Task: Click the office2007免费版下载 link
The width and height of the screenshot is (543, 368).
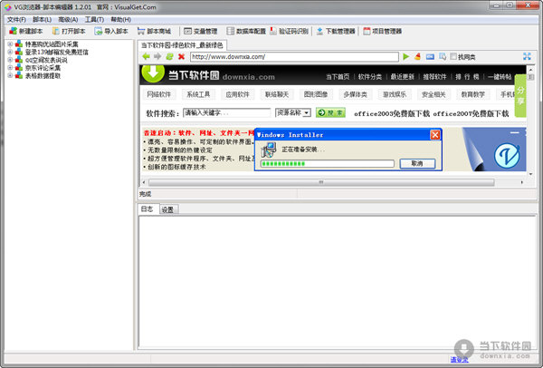Action: [x=471, y=113]
